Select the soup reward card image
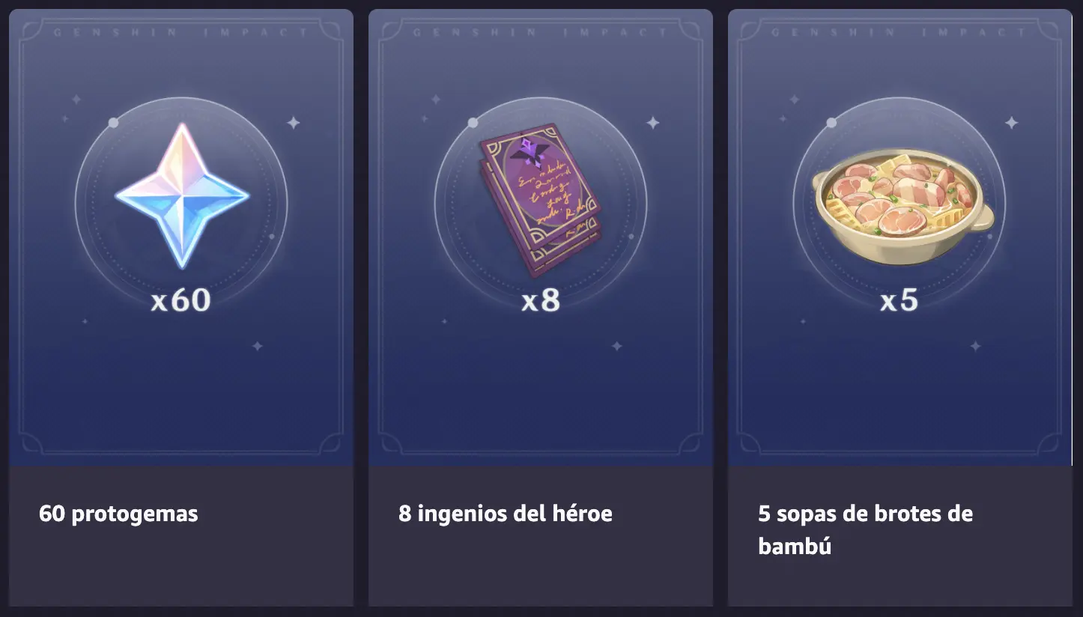 [x=900, y=238]
